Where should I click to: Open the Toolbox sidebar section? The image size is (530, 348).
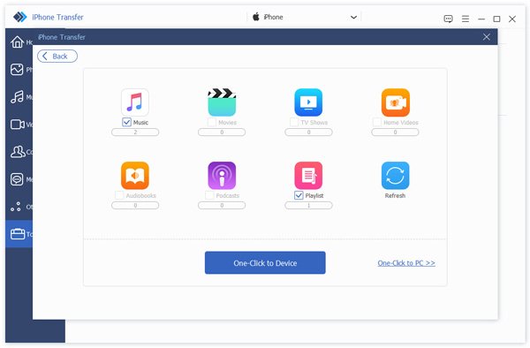point(19,234)
